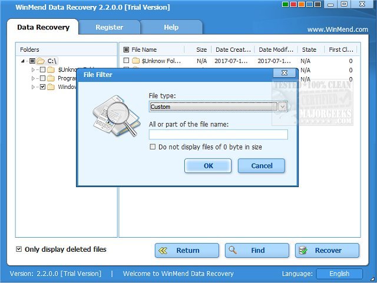The image size is (377, 283).
Task: Maximize the WinMend window
Action: pyautogui.click(x=344, y=4)
